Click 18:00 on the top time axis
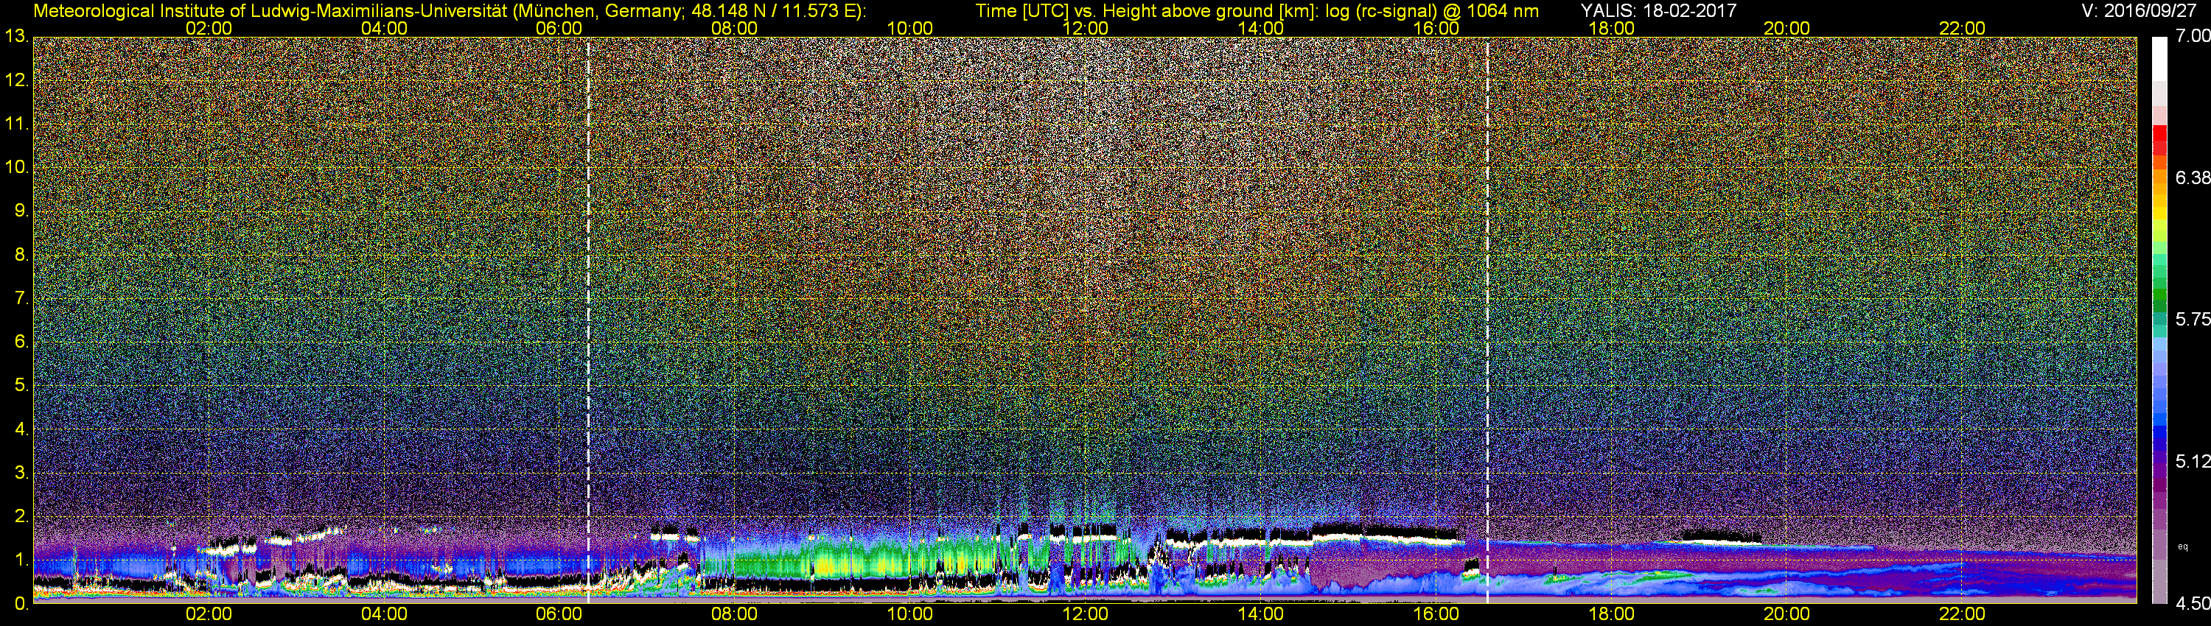 (x=1611, y=28)
